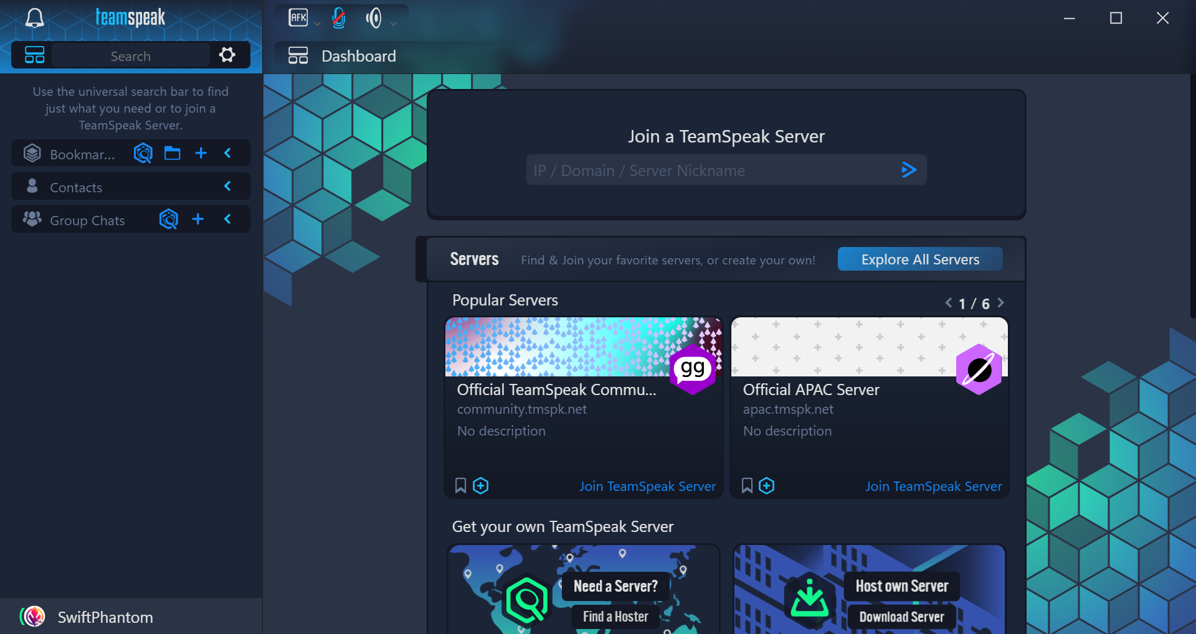Open the dashboard view icon beside Search
The image size is (1196, 634).
point(34,55)
